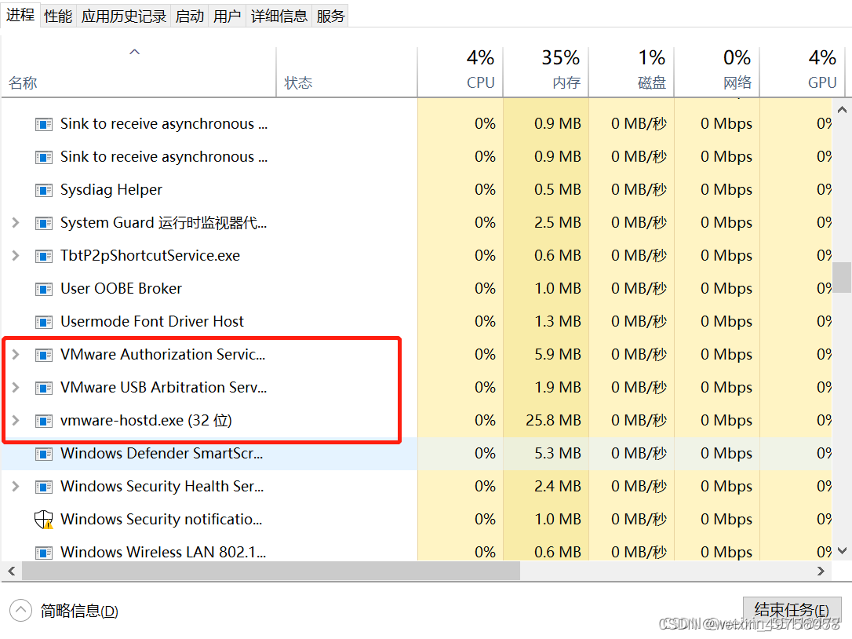The height and width of the screenshot is (639, 852).
Task: Click the VMware USB Arbitration Service icon
Action: (x=44, y=388)
